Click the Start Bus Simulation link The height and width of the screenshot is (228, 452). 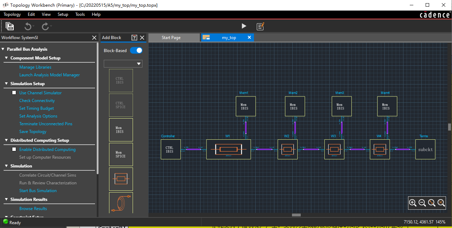(x=38, y=191)
